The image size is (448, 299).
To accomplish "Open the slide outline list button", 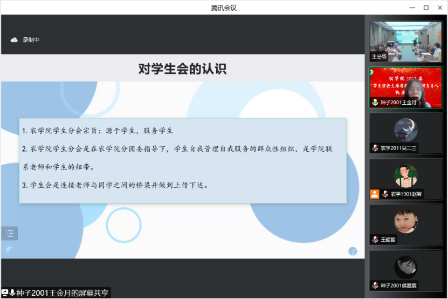I will point(10,234).
